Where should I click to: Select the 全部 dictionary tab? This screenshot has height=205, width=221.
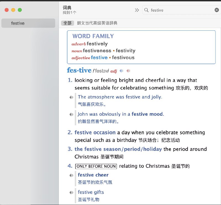tap(67, 23)
